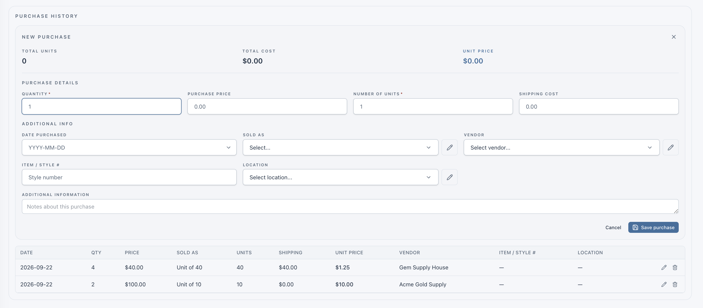Image resolution: width=703 pixels, height=308 pixels.
Task: Click Save purchase button
Action: point(653,228)
